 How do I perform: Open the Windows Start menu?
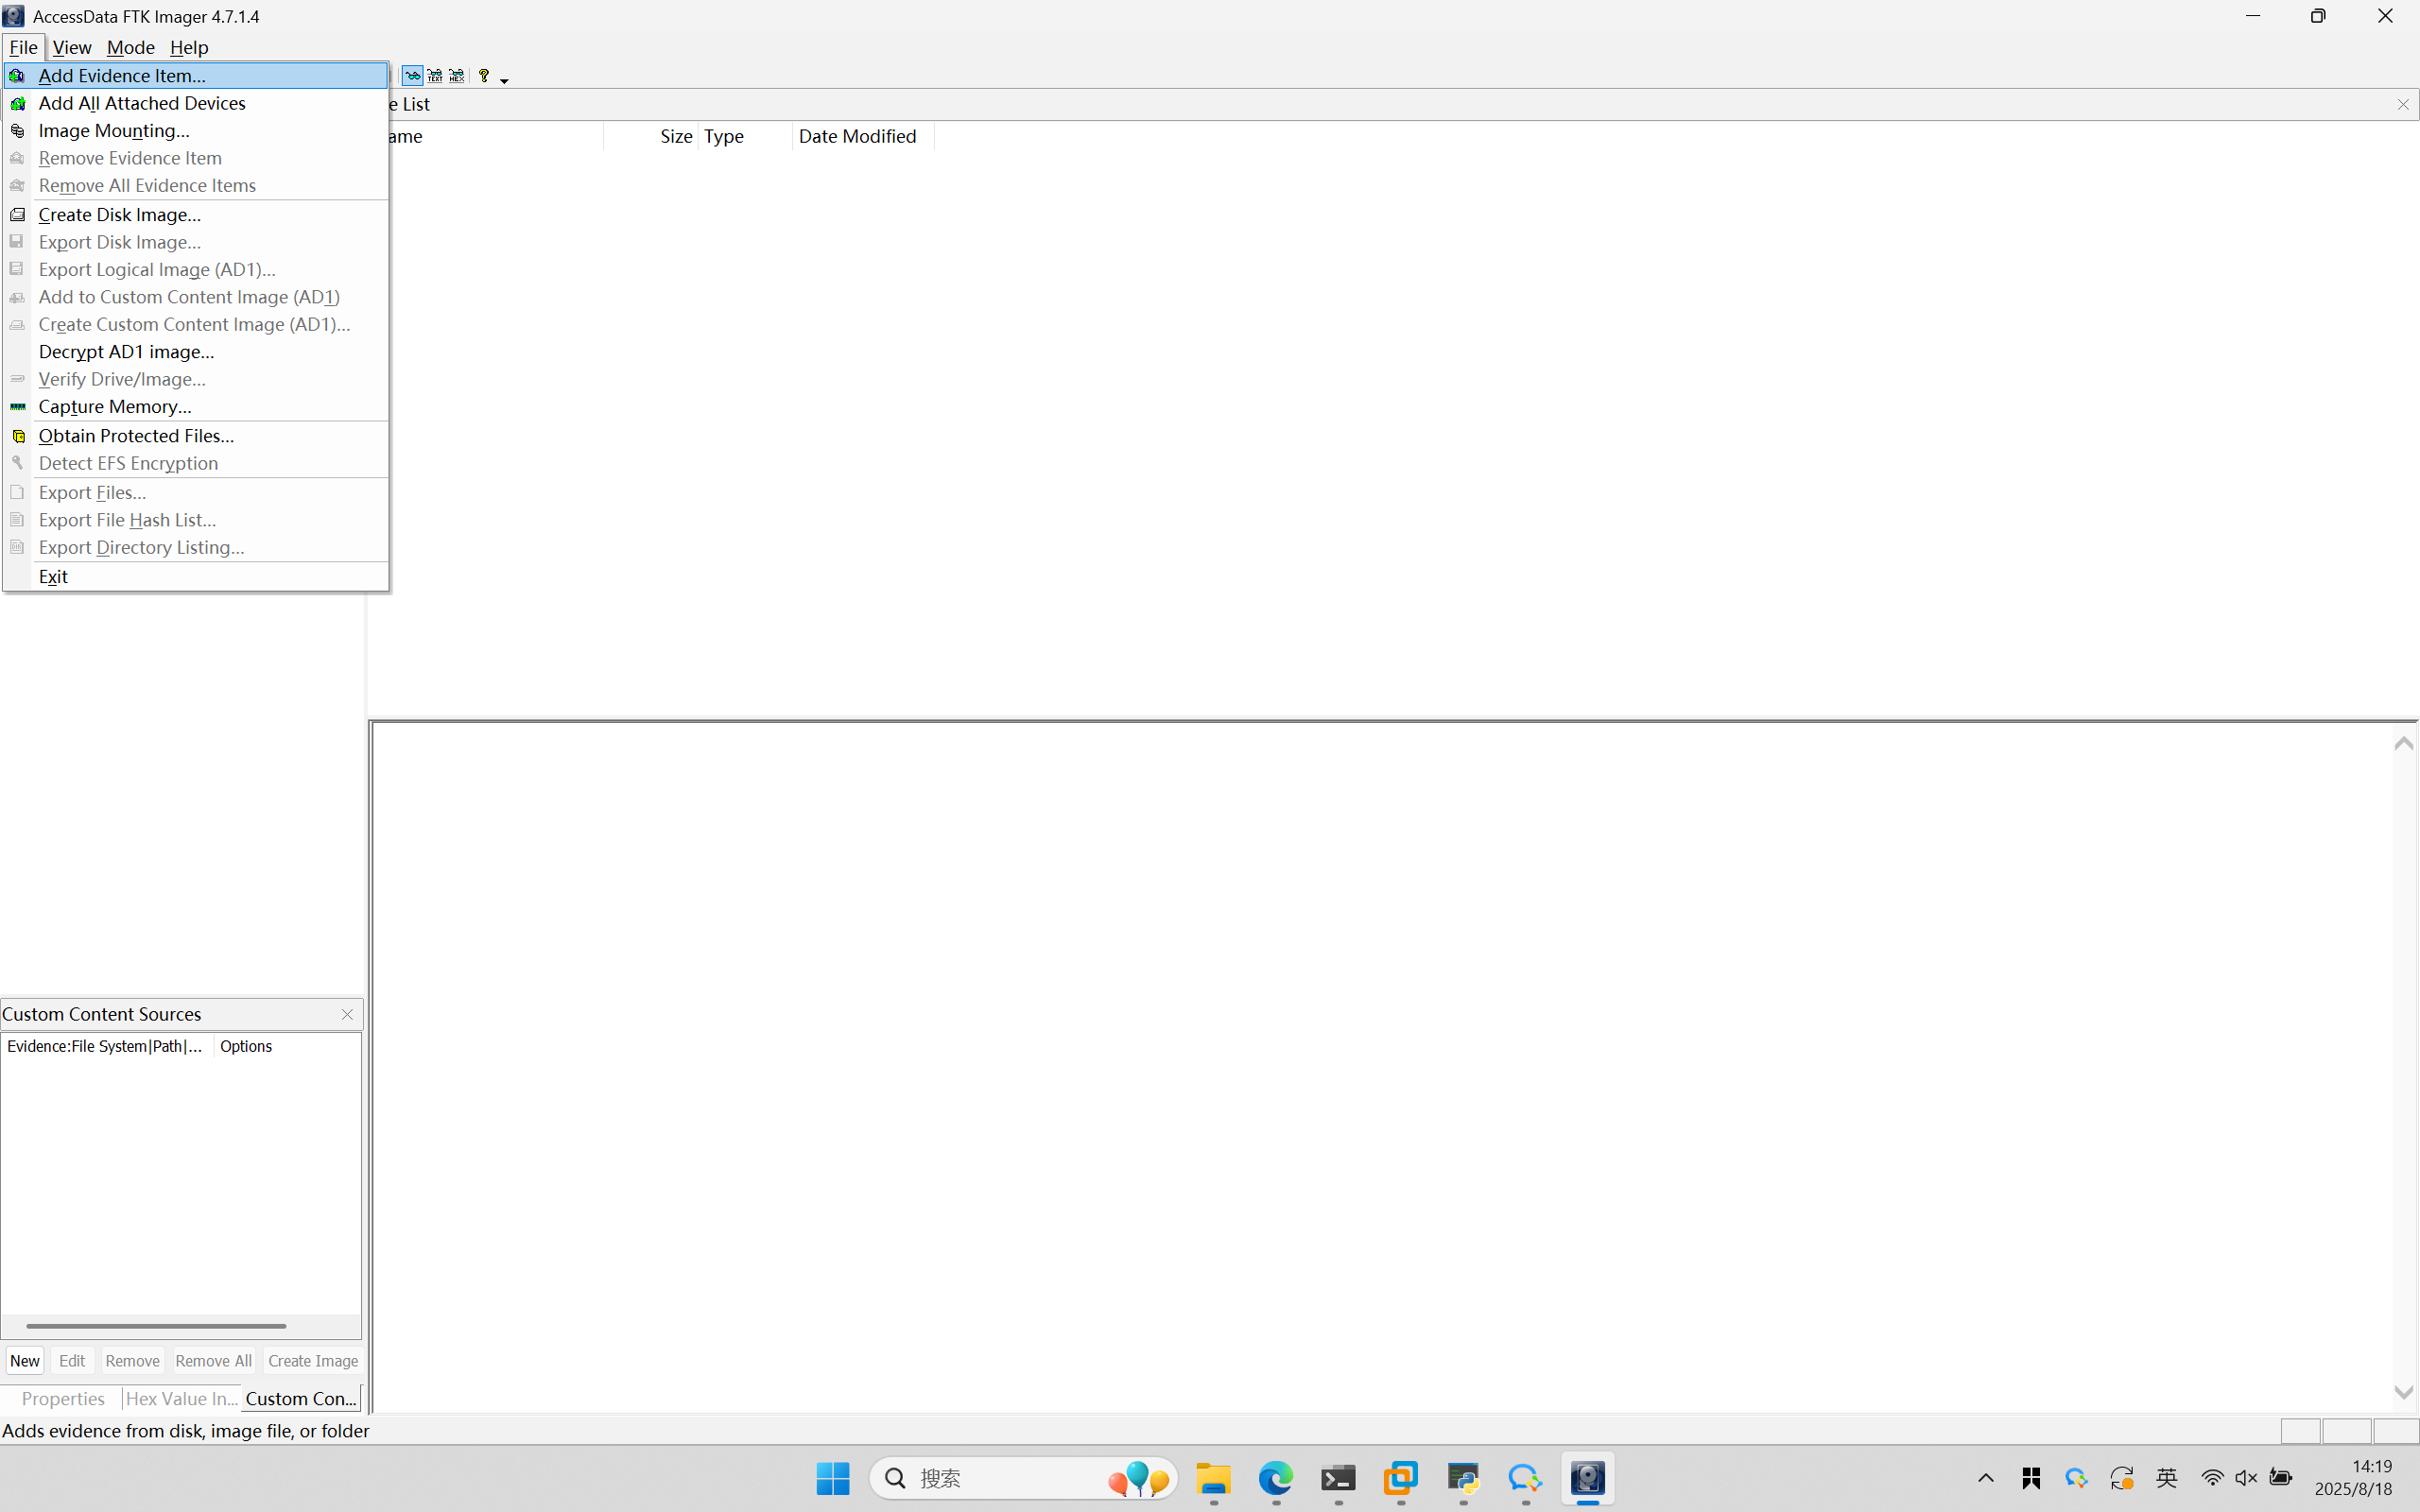833,1478
